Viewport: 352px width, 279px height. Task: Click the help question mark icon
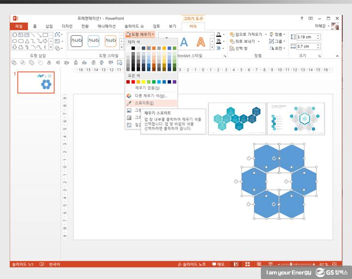click(x=302, y=18)
